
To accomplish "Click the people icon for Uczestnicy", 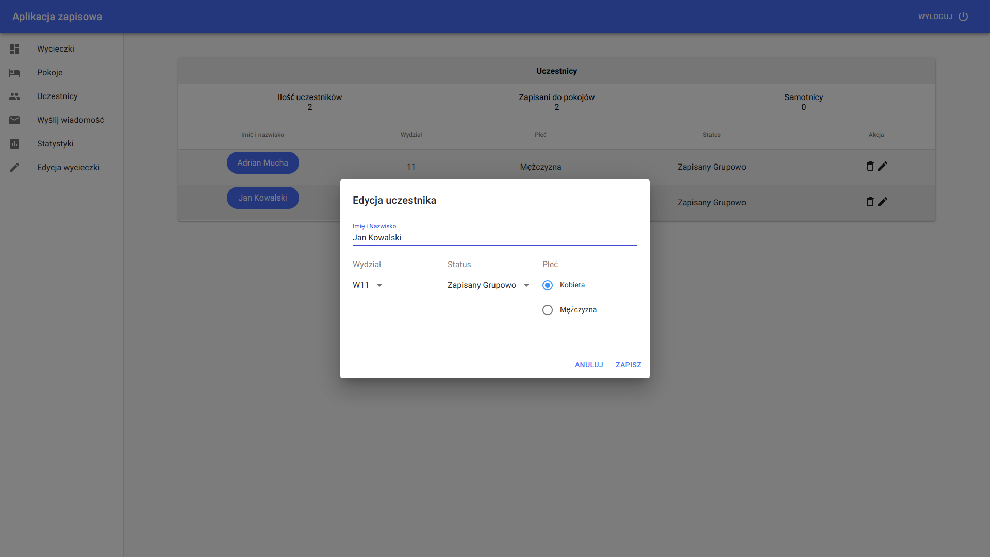I will pyautogui.click(x=14, y=96).
